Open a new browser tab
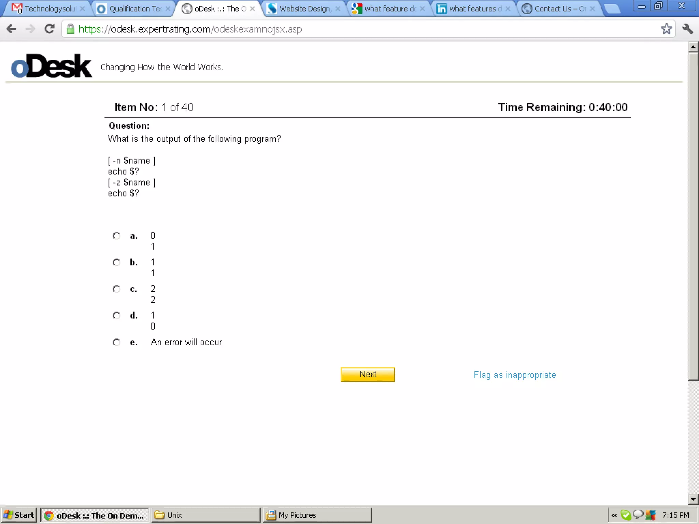The height and width of the screenshot is (524, 699). click(612, 9)
